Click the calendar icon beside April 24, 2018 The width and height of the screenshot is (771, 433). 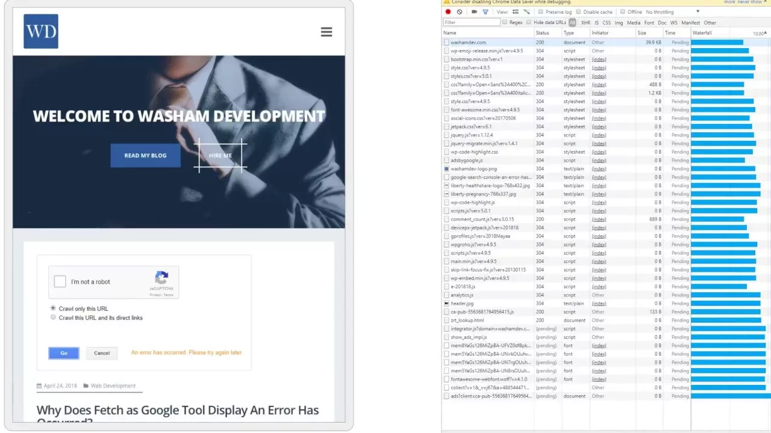coord(39,386)
